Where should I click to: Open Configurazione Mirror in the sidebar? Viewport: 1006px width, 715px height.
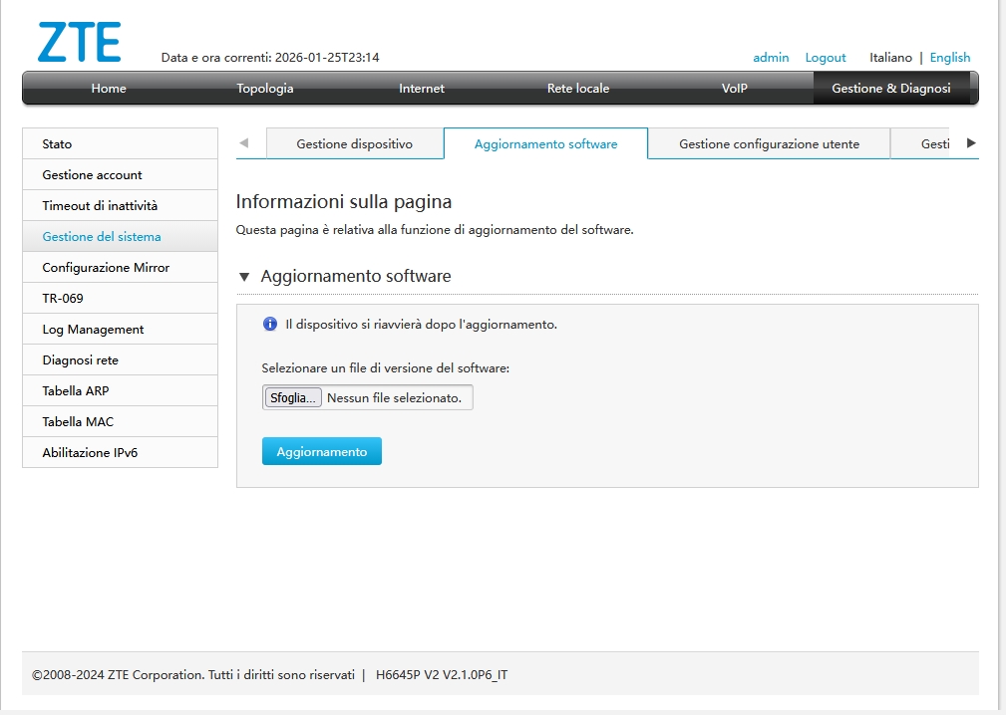(120, 267)
